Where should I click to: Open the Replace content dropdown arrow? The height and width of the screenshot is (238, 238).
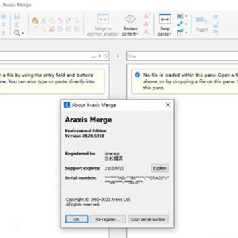coord(137,34)
